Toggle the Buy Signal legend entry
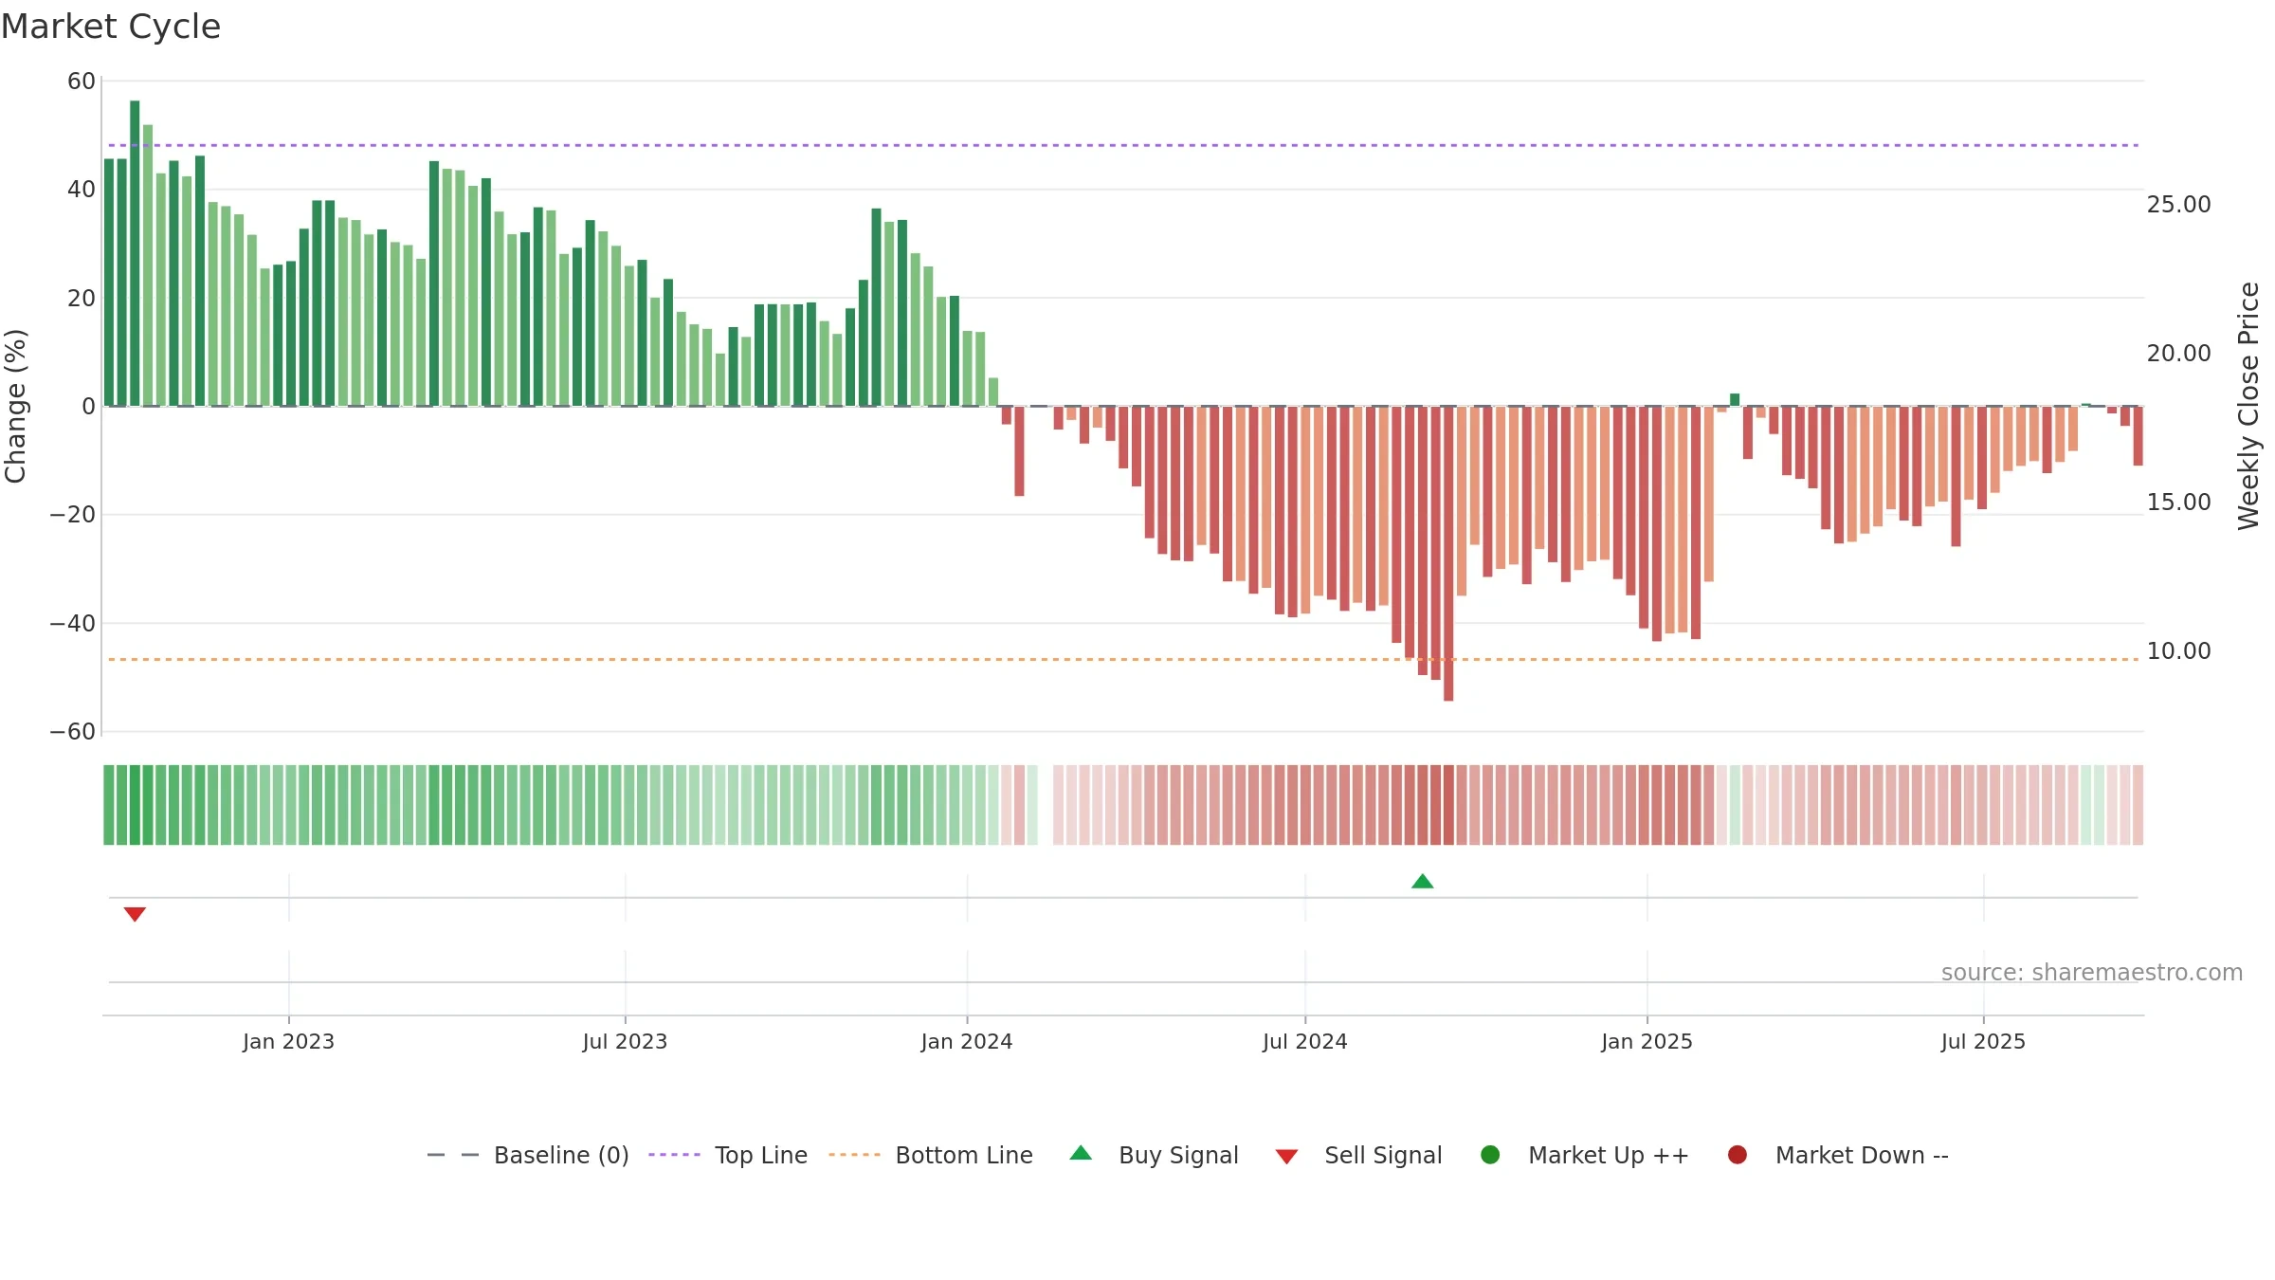The image size is (2275, 1280). coord(1154,1155)
